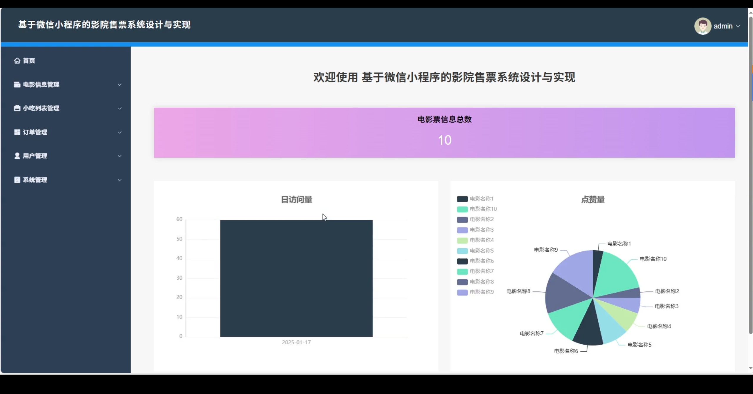
Task: Click the 2025-01-17 bar in 日访问量 chart
Action: pos(296,278)
